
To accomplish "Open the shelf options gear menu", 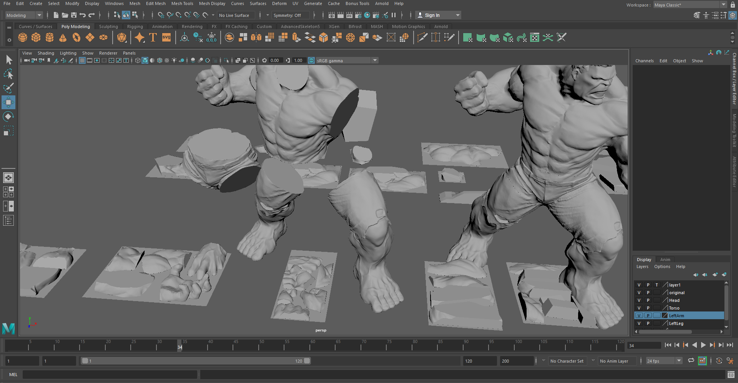I will click(x=9, y=40).
